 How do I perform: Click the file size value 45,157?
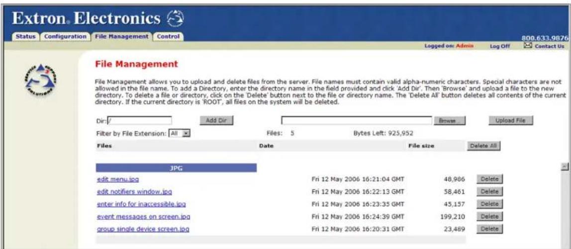pos(455,204)
